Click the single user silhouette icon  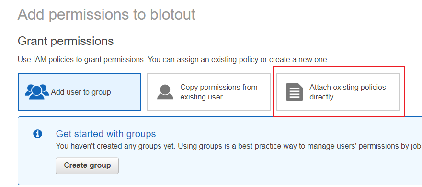click(165, 92)
